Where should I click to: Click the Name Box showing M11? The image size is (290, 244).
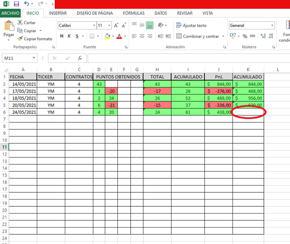(x=20, y=58)
